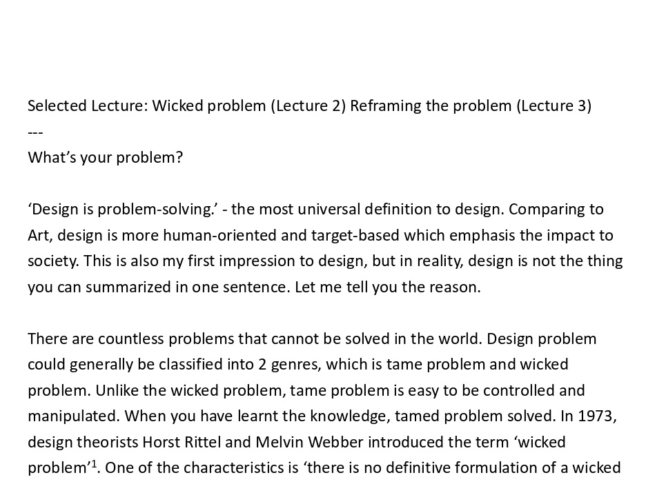The width and height of the screenshot is (646, 484).
Task: Place cursor in 'What's your problem?' heading
Action: point(105,158)
